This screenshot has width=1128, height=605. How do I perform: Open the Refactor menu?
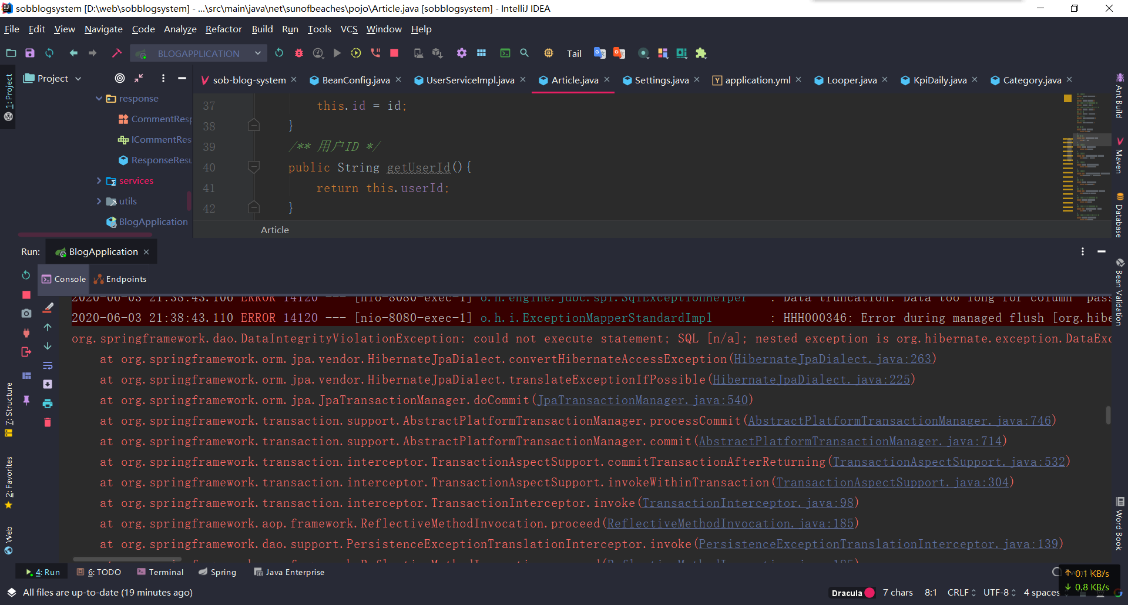point(223,29)
